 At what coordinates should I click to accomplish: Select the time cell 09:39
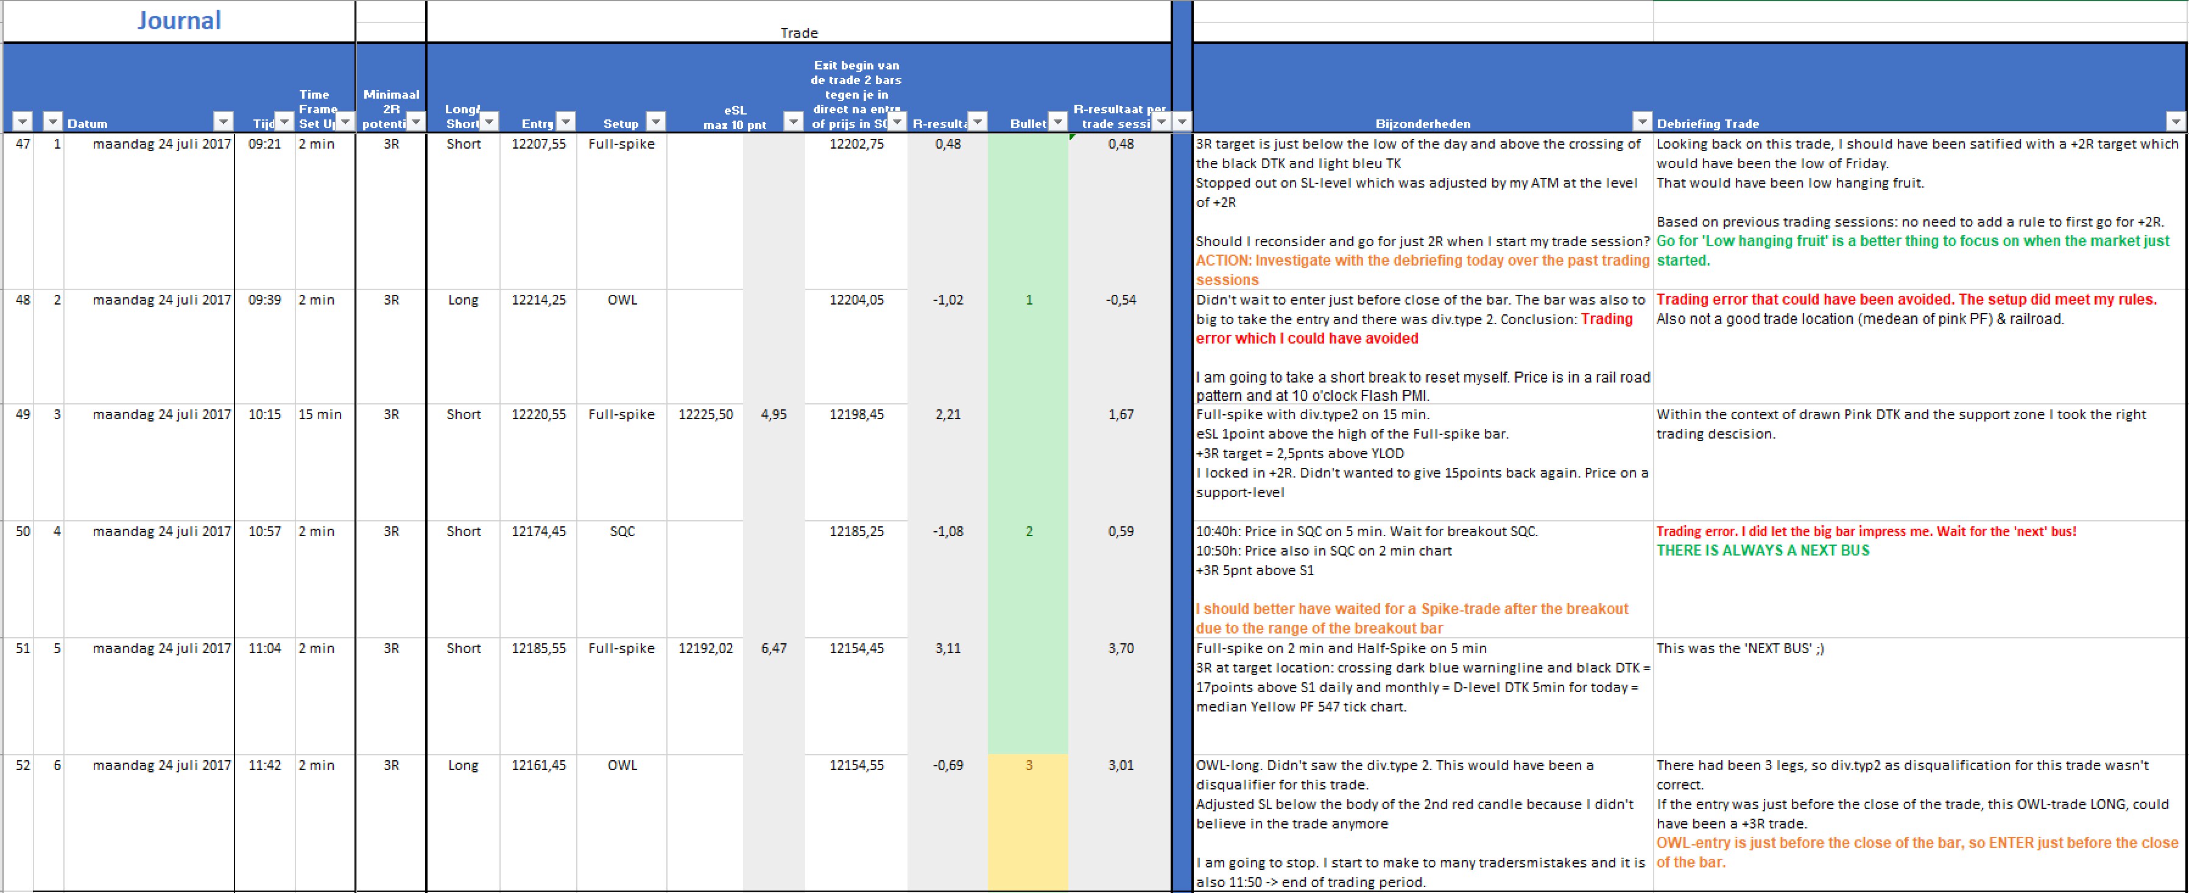coord(264,347)
